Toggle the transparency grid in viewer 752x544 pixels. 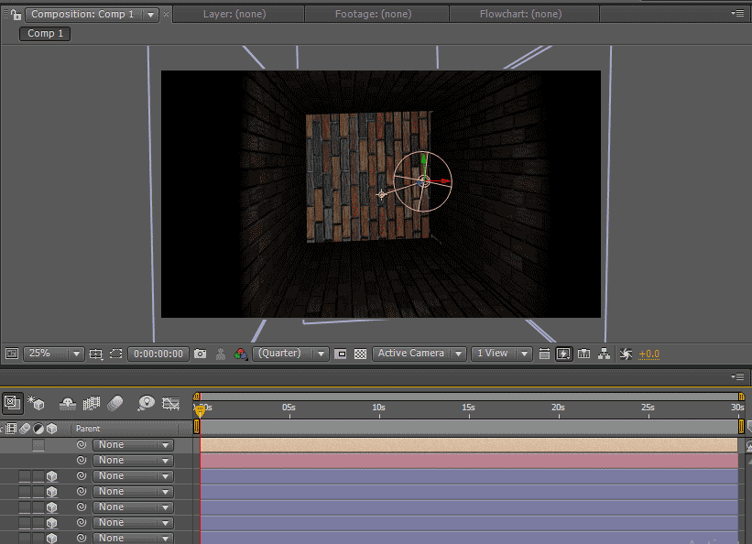361,354
